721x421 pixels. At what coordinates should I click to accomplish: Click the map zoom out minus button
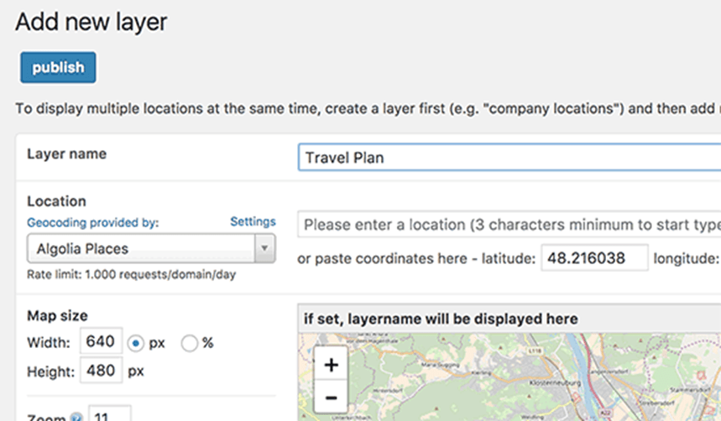[x=331, y=398]
